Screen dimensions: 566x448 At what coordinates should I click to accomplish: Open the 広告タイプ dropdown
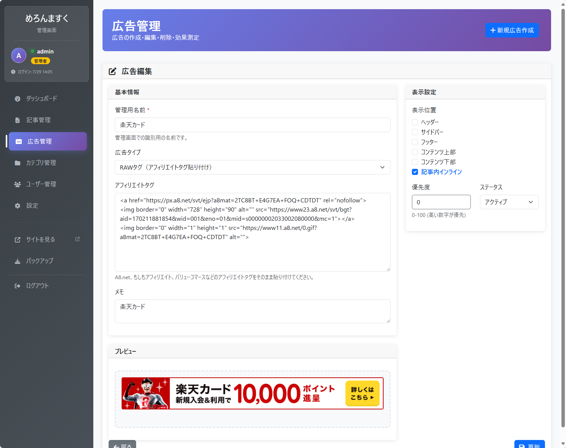[x=252, y=167]
